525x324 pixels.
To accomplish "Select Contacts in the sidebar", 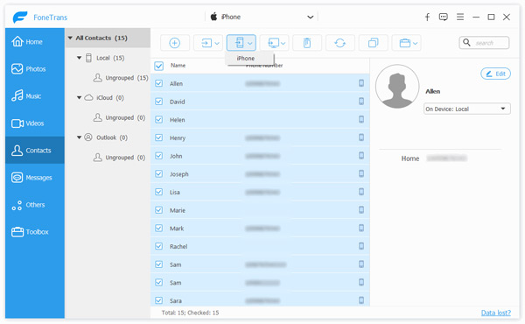I will pos(35,150).
